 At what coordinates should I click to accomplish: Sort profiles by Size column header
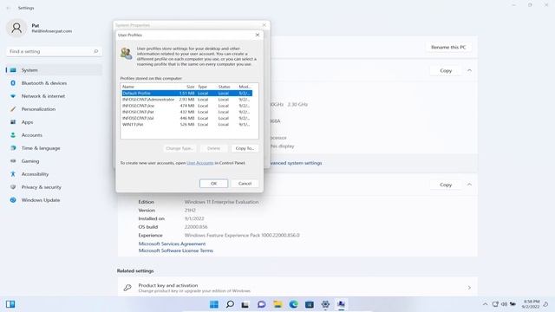pos(191,87)
